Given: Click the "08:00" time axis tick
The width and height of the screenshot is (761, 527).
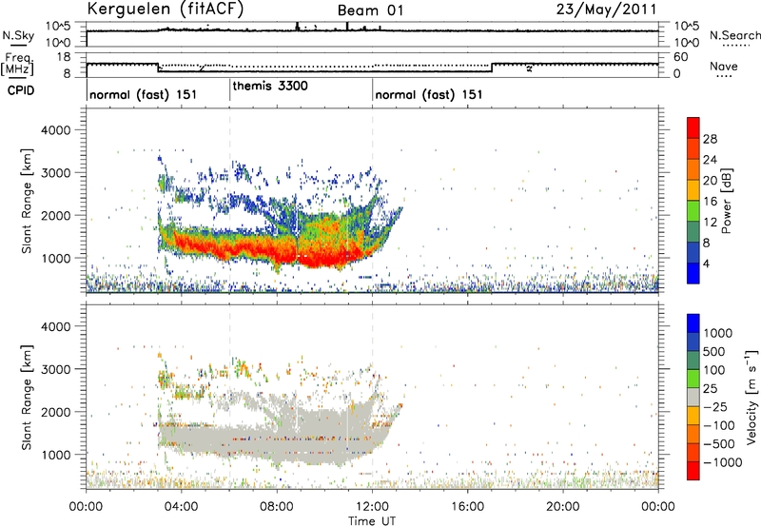Looking at the screenshot, I should coord(277,507).
